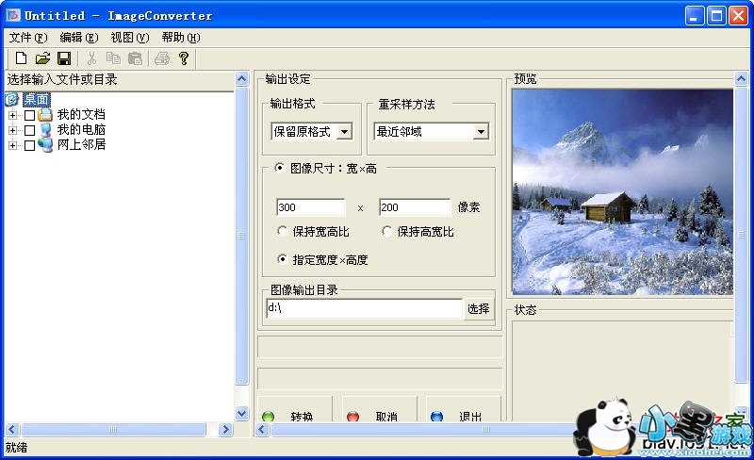This screenshot has height=460, width=754.
Task: Expand the 我的文档 tree node
Action: point(12,116)
